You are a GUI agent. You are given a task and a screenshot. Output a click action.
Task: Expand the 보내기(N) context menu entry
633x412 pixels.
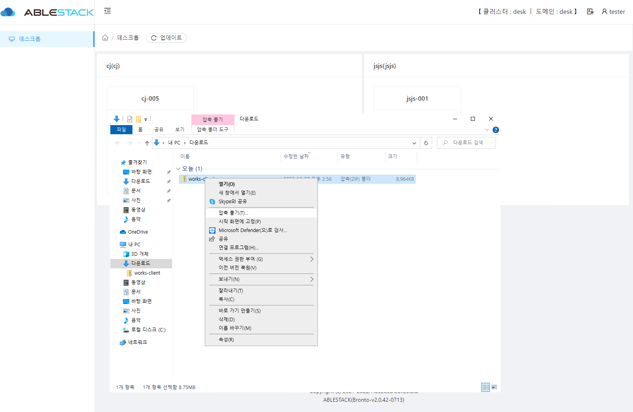coord(261,279)
